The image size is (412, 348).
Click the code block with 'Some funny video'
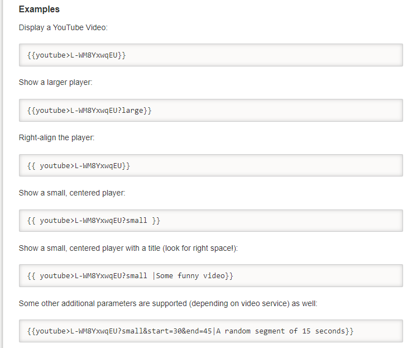tap(210, 276)
